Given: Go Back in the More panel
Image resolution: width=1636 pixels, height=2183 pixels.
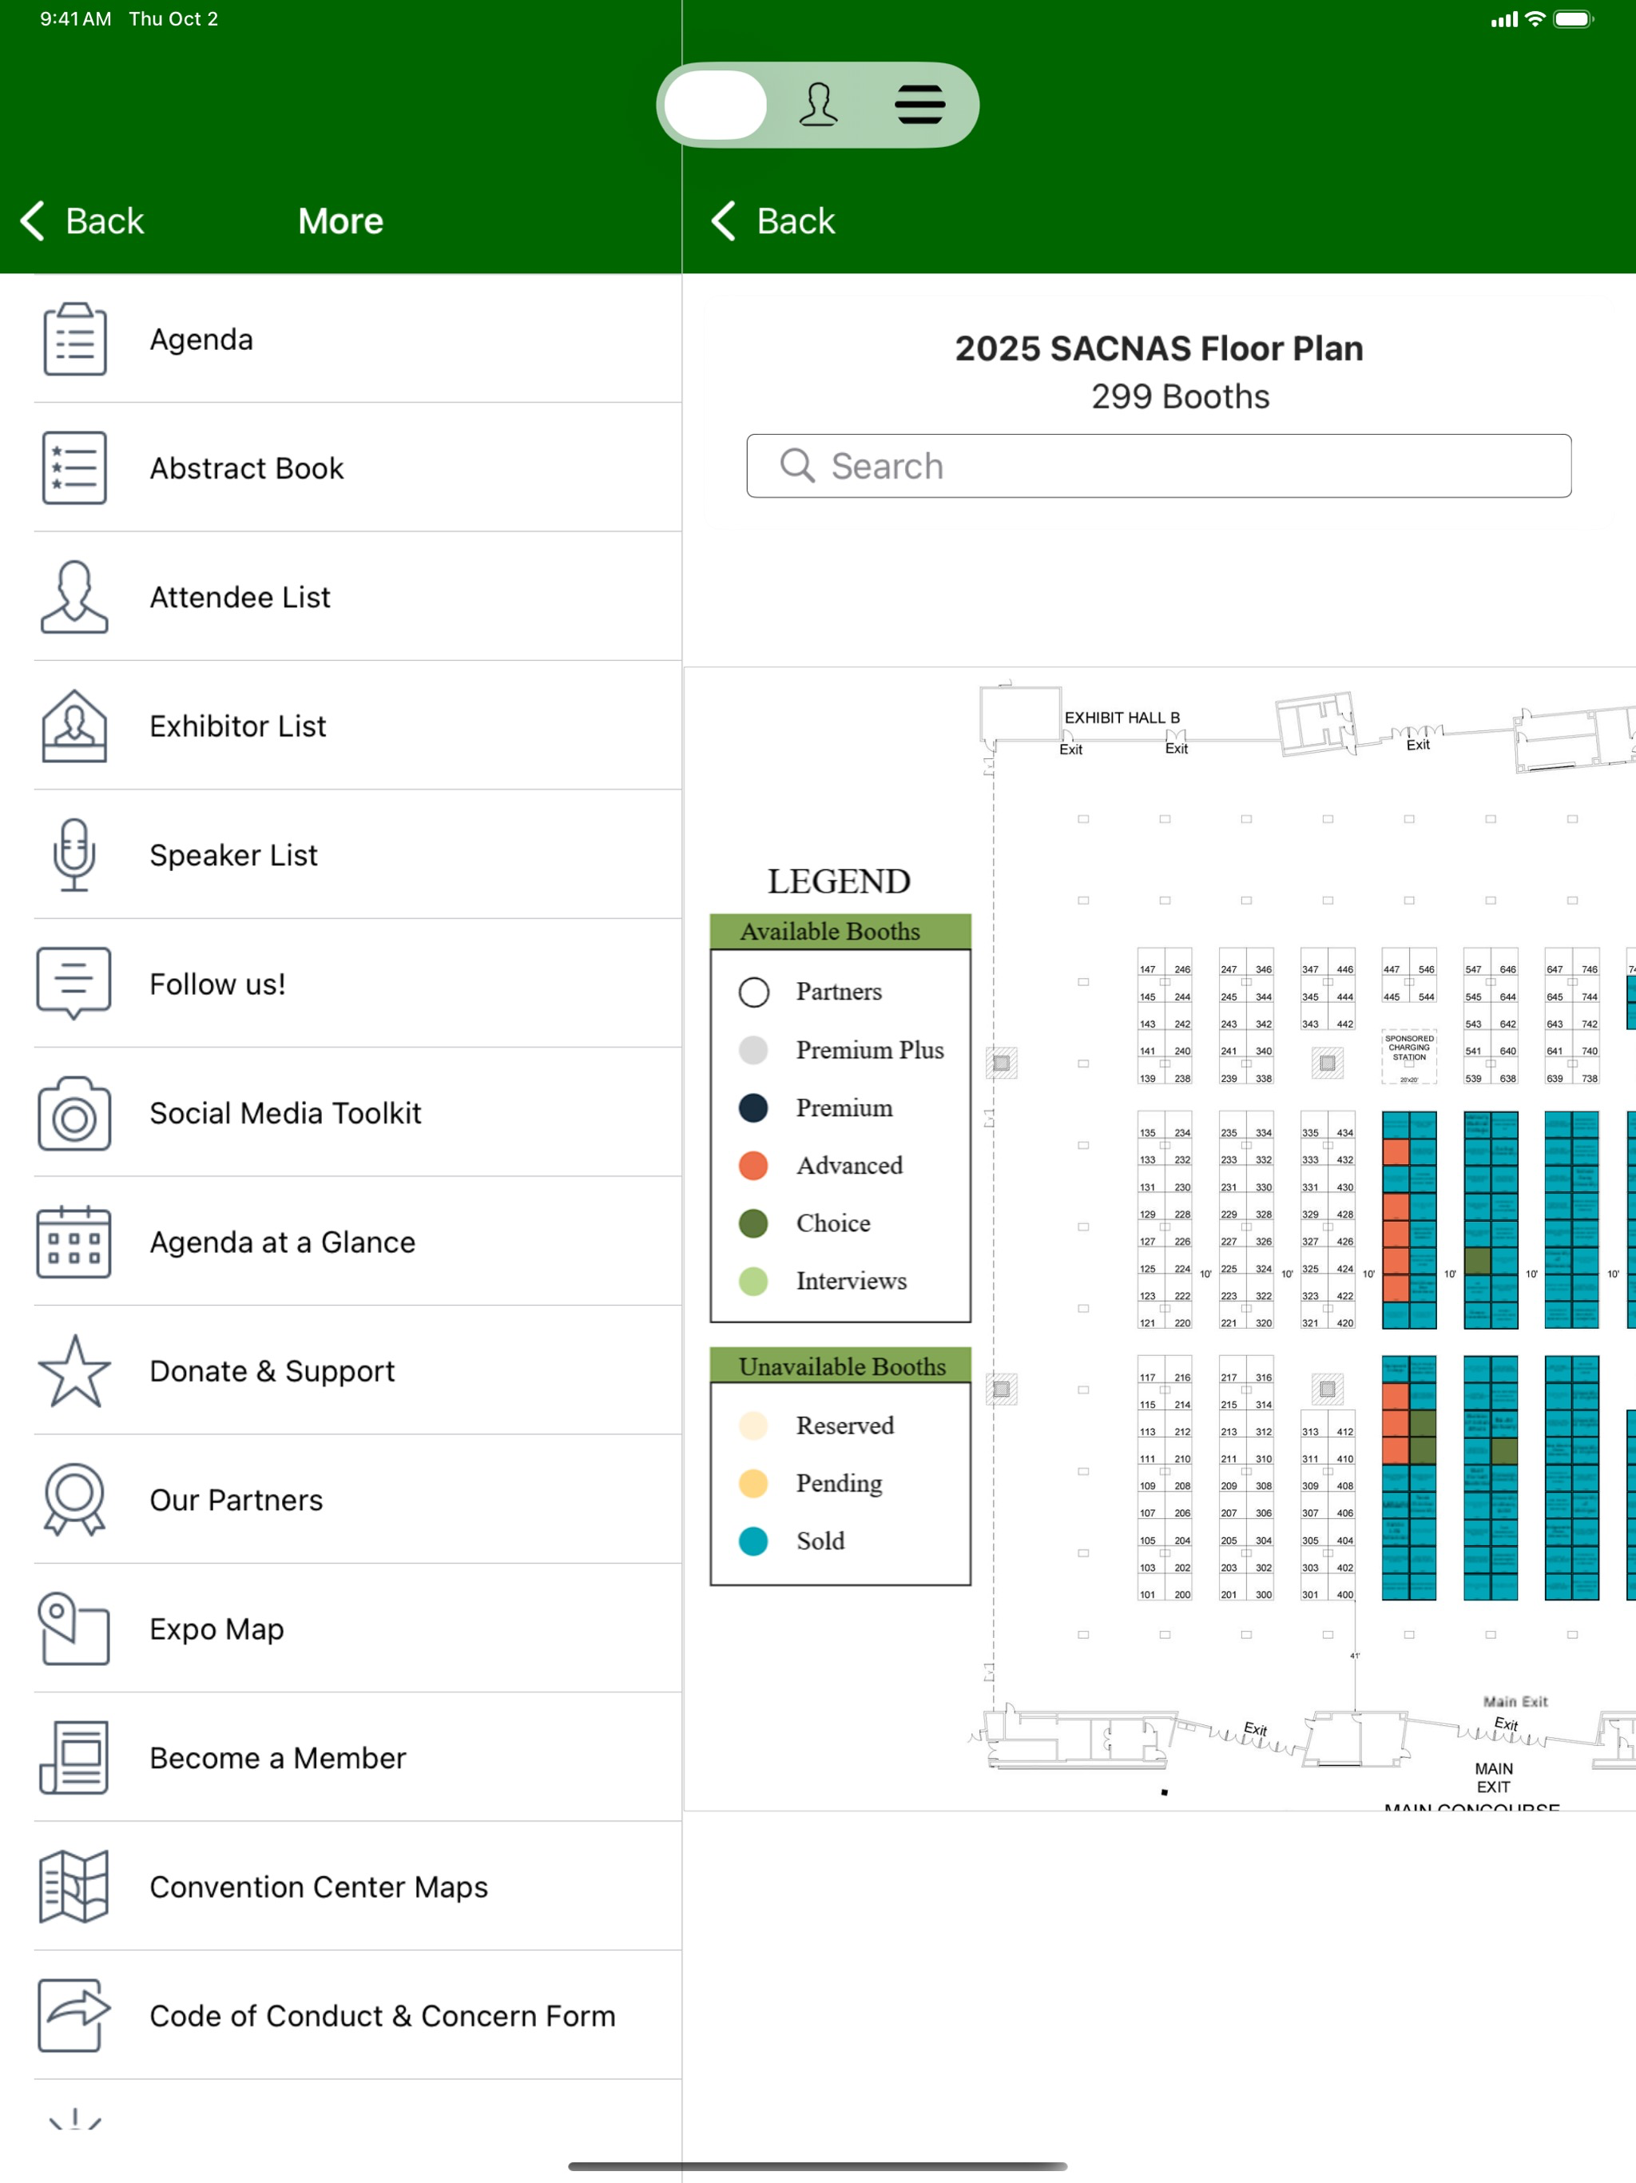Looking at the screenshot, I should 83,221.
